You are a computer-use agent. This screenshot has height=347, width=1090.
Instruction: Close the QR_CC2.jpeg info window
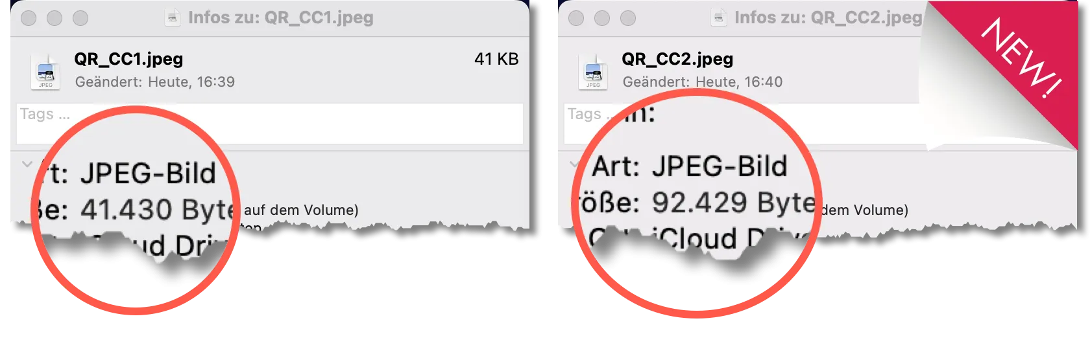click(576, 18)
